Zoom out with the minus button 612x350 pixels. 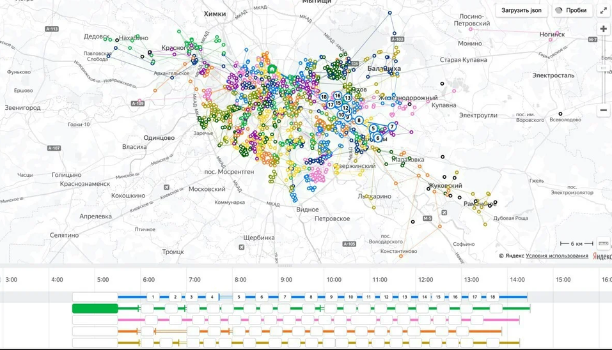click(603, 110)
